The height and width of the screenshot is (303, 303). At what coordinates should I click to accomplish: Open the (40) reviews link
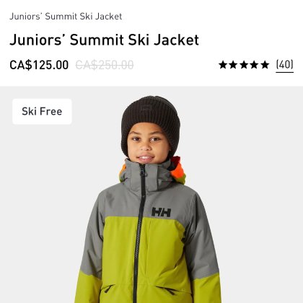point(284,65)
